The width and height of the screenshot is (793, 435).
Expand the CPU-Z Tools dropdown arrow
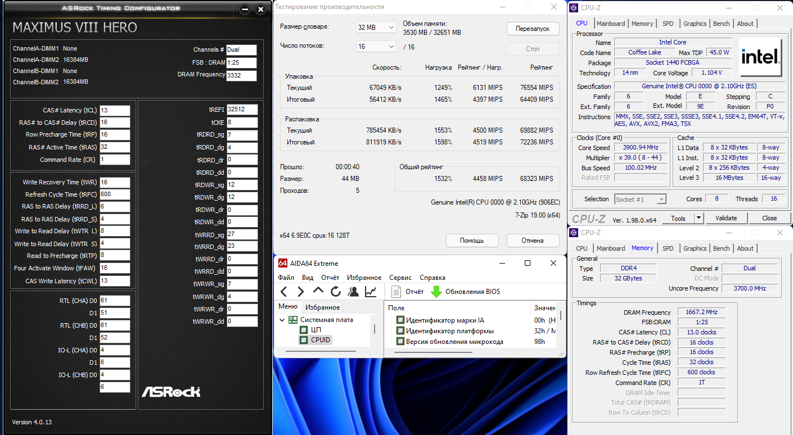[x=699, y=218]
